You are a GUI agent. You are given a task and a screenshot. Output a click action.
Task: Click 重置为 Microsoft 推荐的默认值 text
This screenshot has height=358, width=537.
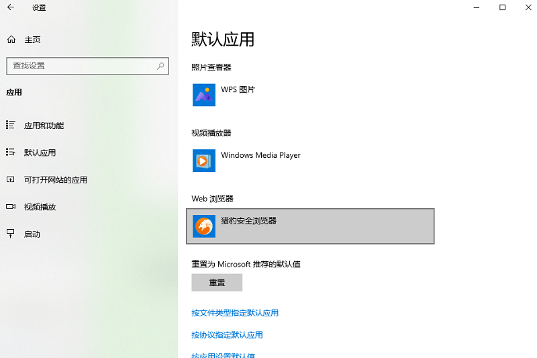pos(246,264)
